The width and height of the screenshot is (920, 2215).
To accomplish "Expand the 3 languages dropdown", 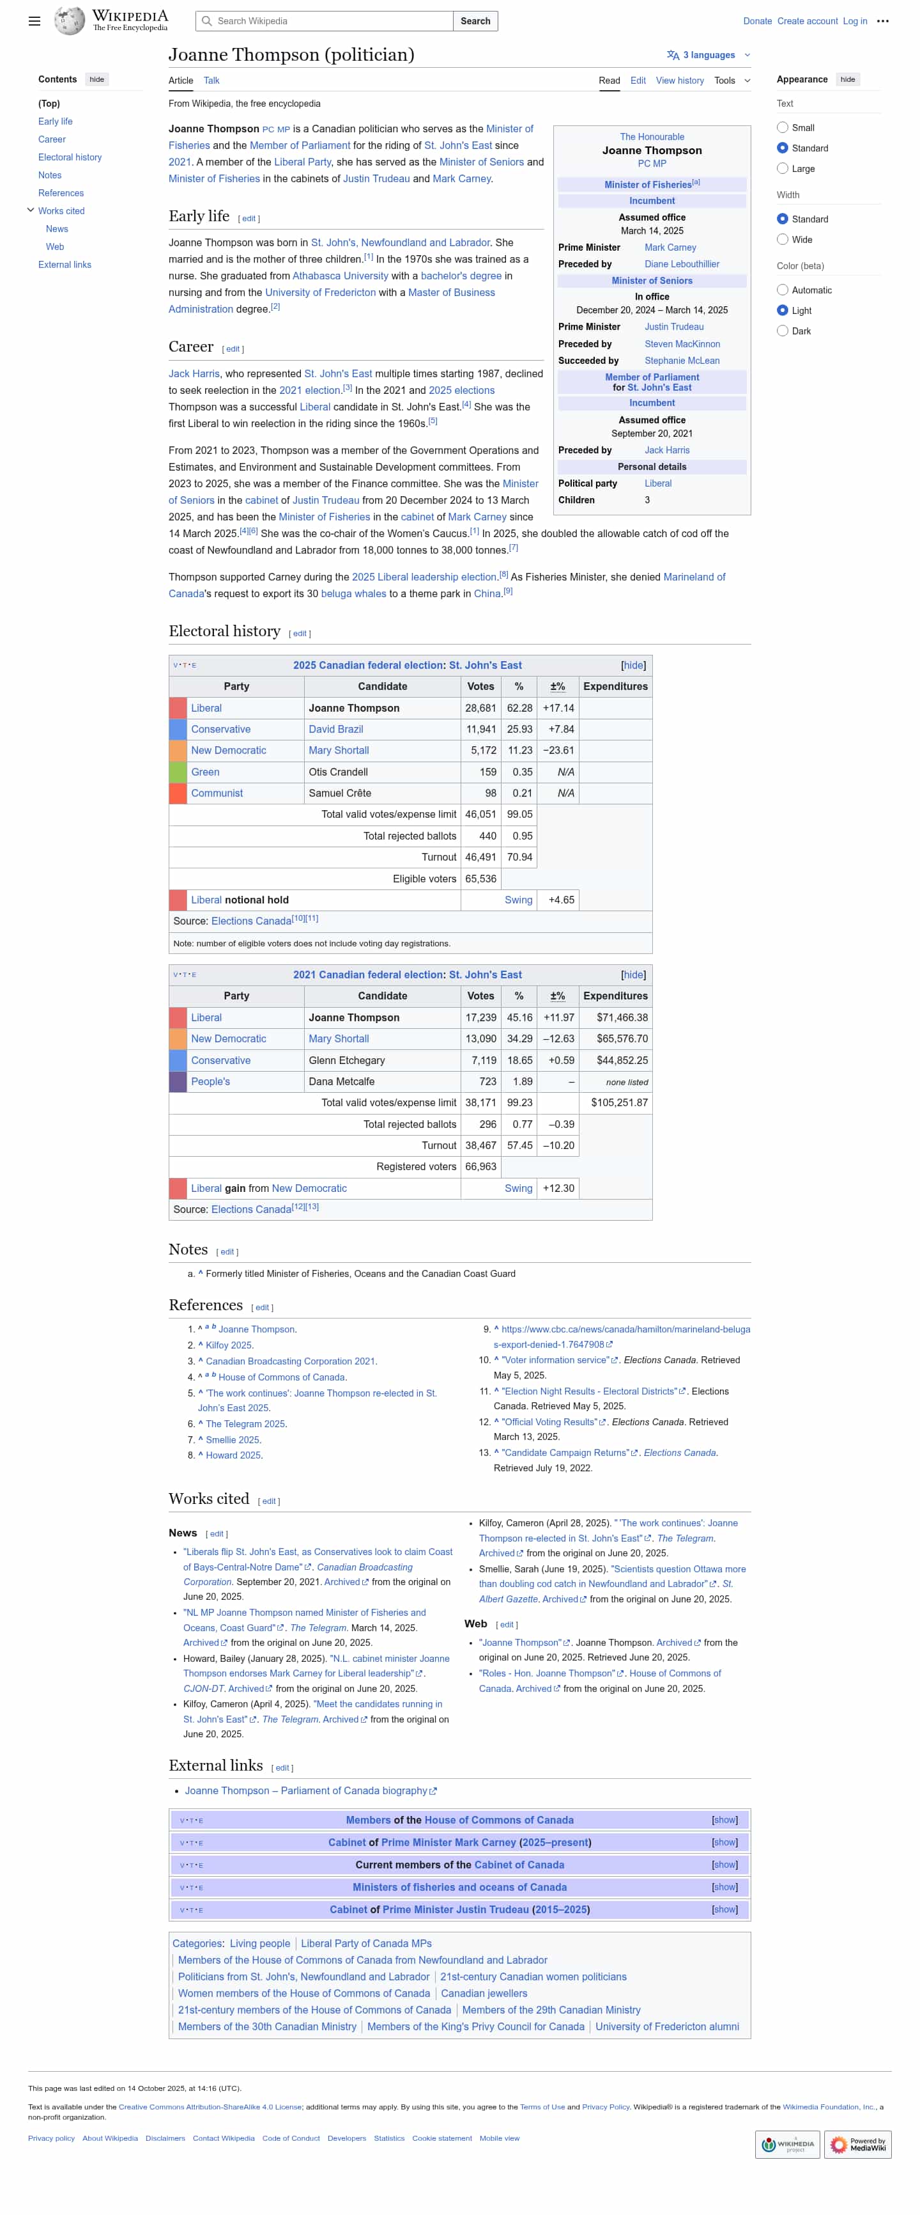I will 709,55.
